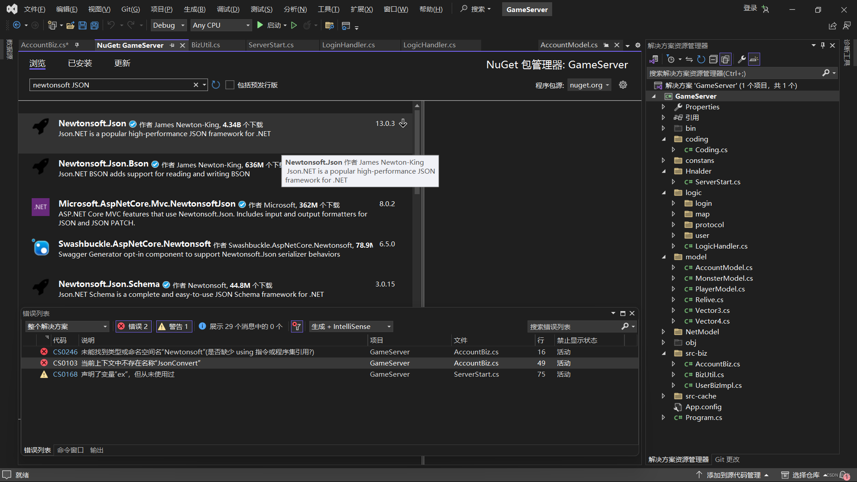The height and width of the screenshot is (482, 857).
Task: Click refresh icon next to NuGet search box
Action: [216, 85]
